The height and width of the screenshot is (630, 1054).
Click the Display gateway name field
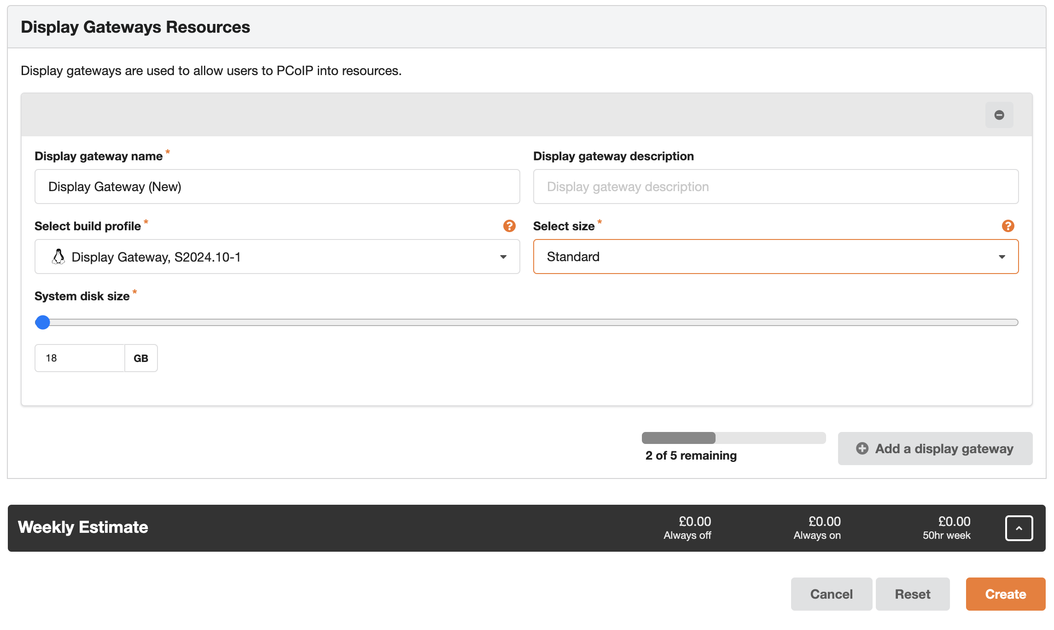(x=277, y=187)
